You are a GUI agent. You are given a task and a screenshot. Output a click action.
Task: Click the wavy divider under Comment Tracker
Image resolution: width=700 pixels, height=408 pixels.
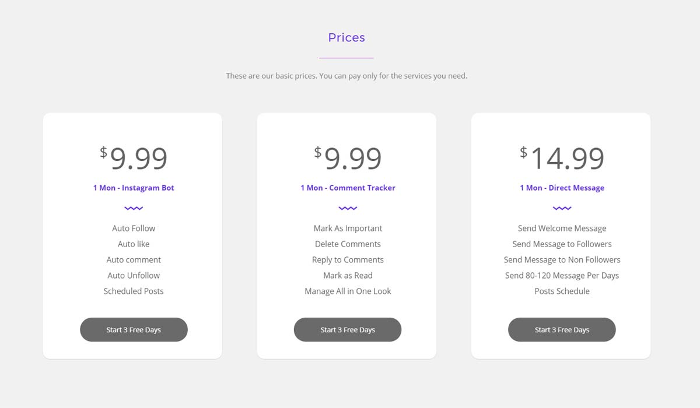[348, 208]
